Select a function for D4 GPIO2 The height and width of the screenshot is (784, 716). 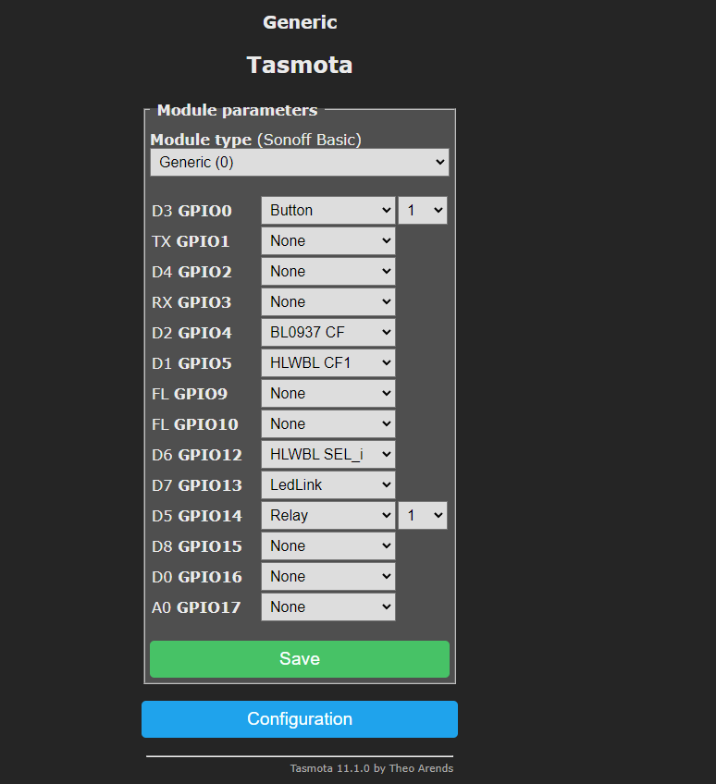pyautogui.click(x=327, y=272)
